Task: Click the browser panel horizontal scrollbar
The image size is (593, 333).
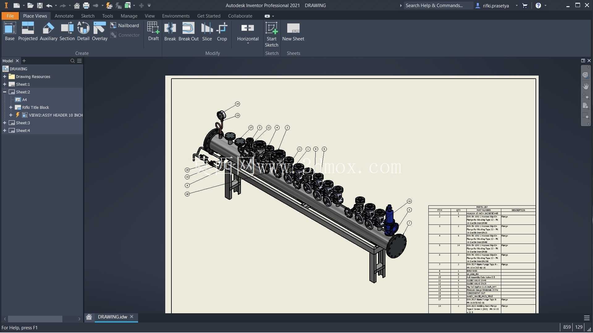Action: [35, 319]
